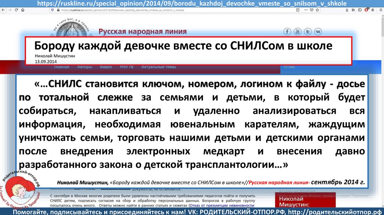The width and height of the screenshot is (384, 215).
Task: Open the hamburger application menu
Action: pyautogui.click(x=381, y=10)
